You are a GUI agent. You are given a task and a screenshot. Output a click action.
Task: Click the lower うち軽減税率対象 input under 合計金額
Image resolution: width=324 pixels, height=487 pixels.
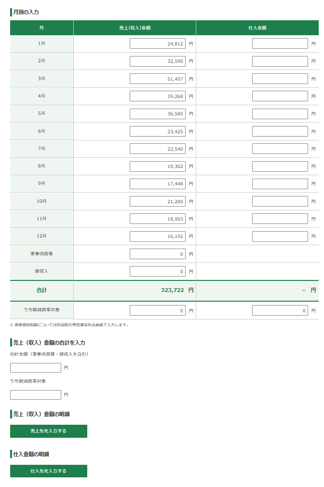[36, 395]
